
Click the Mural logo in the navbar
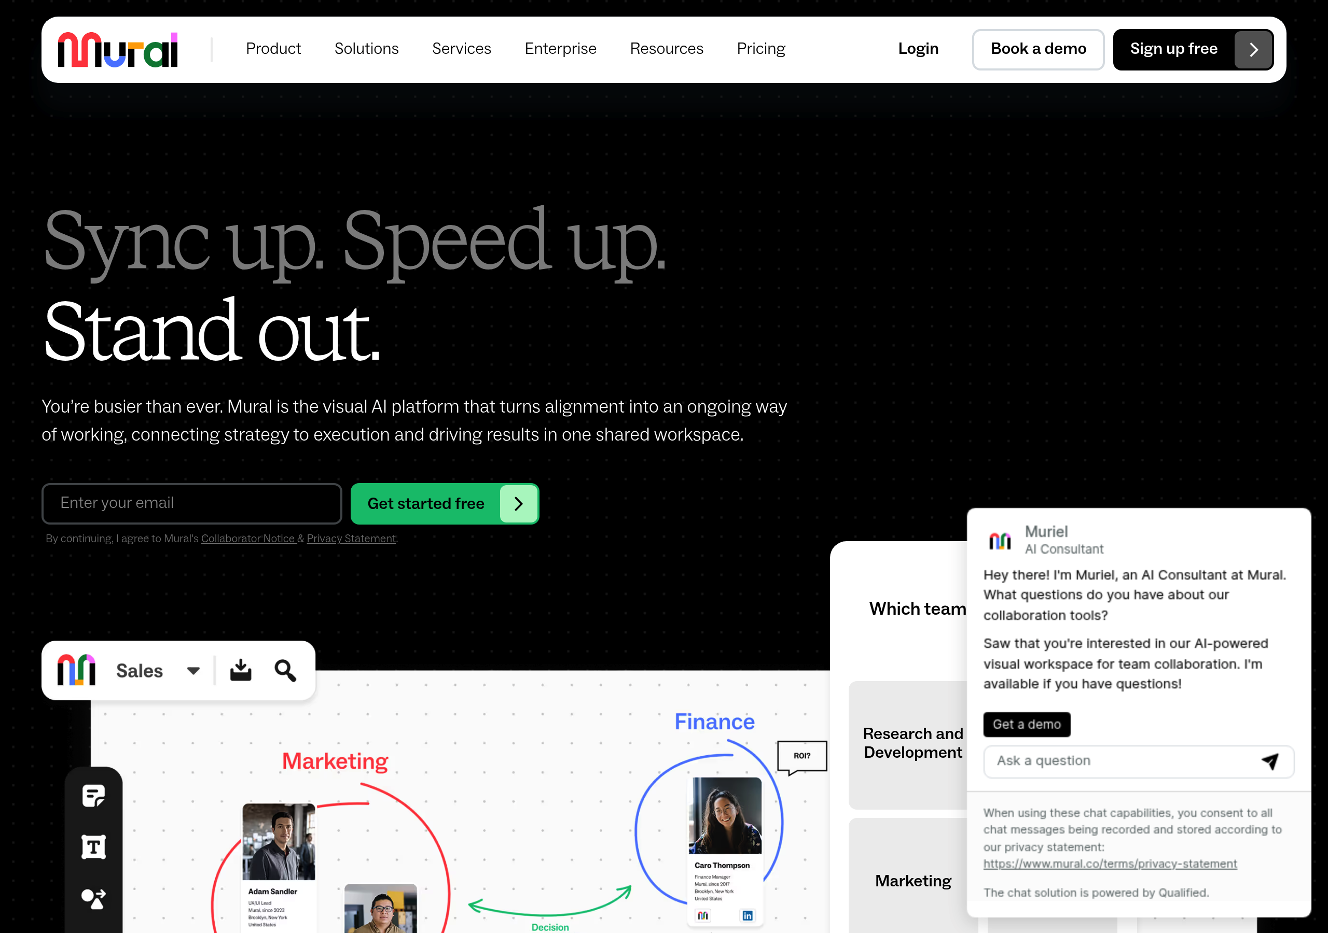coord(117,50)
